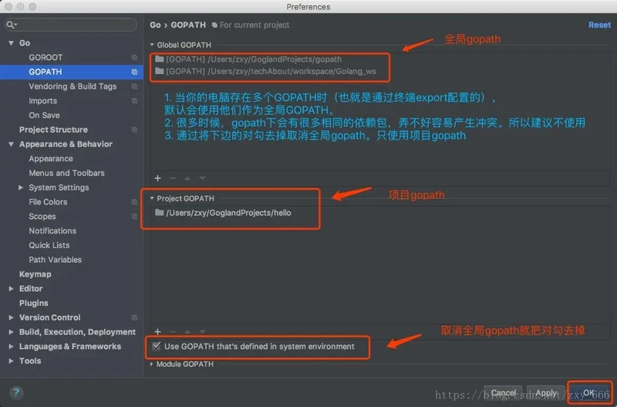This screenshot has height=407, width=617.
Task: Select the techAbout/workspace/Golang_ws GOPATH entry
Action: point(270,71)
